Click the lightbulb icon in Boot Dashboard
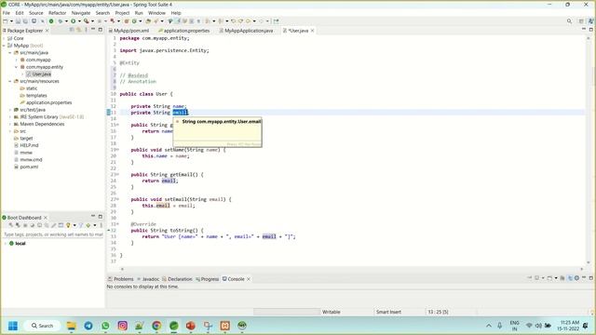The image size is (596, 335). tap(68, 225)
